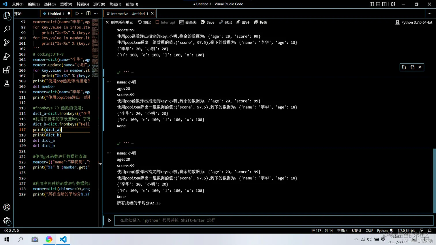Click the VS Code taskbar icon
This screenshot has height=245, width=436.
point(63,239)
